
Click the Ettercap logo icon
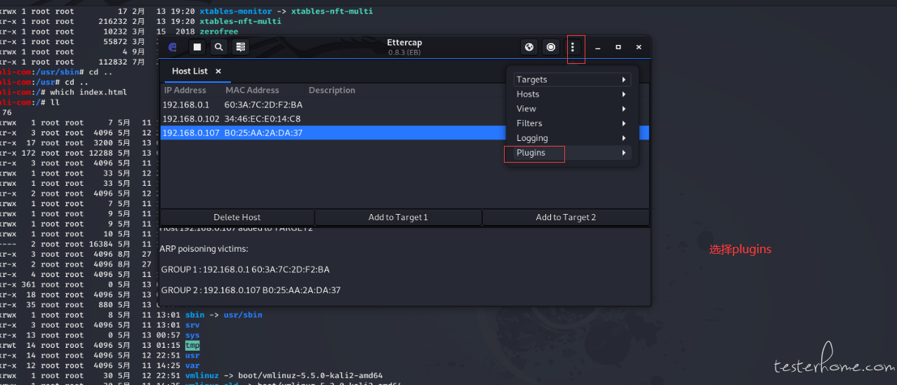tap(173, 47)
